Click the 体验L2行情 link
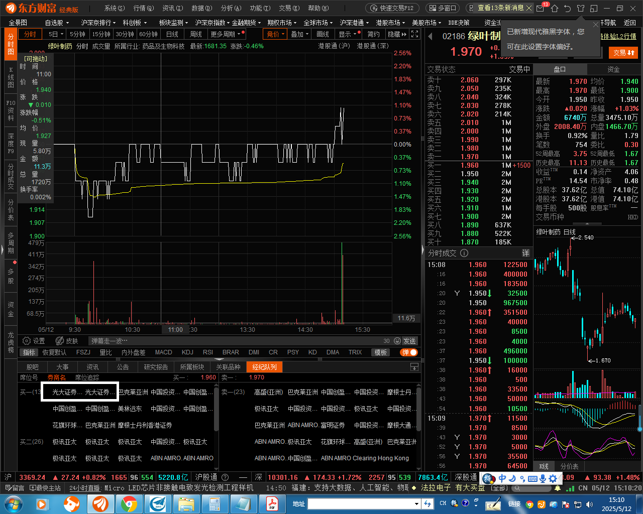 (618, 36)
